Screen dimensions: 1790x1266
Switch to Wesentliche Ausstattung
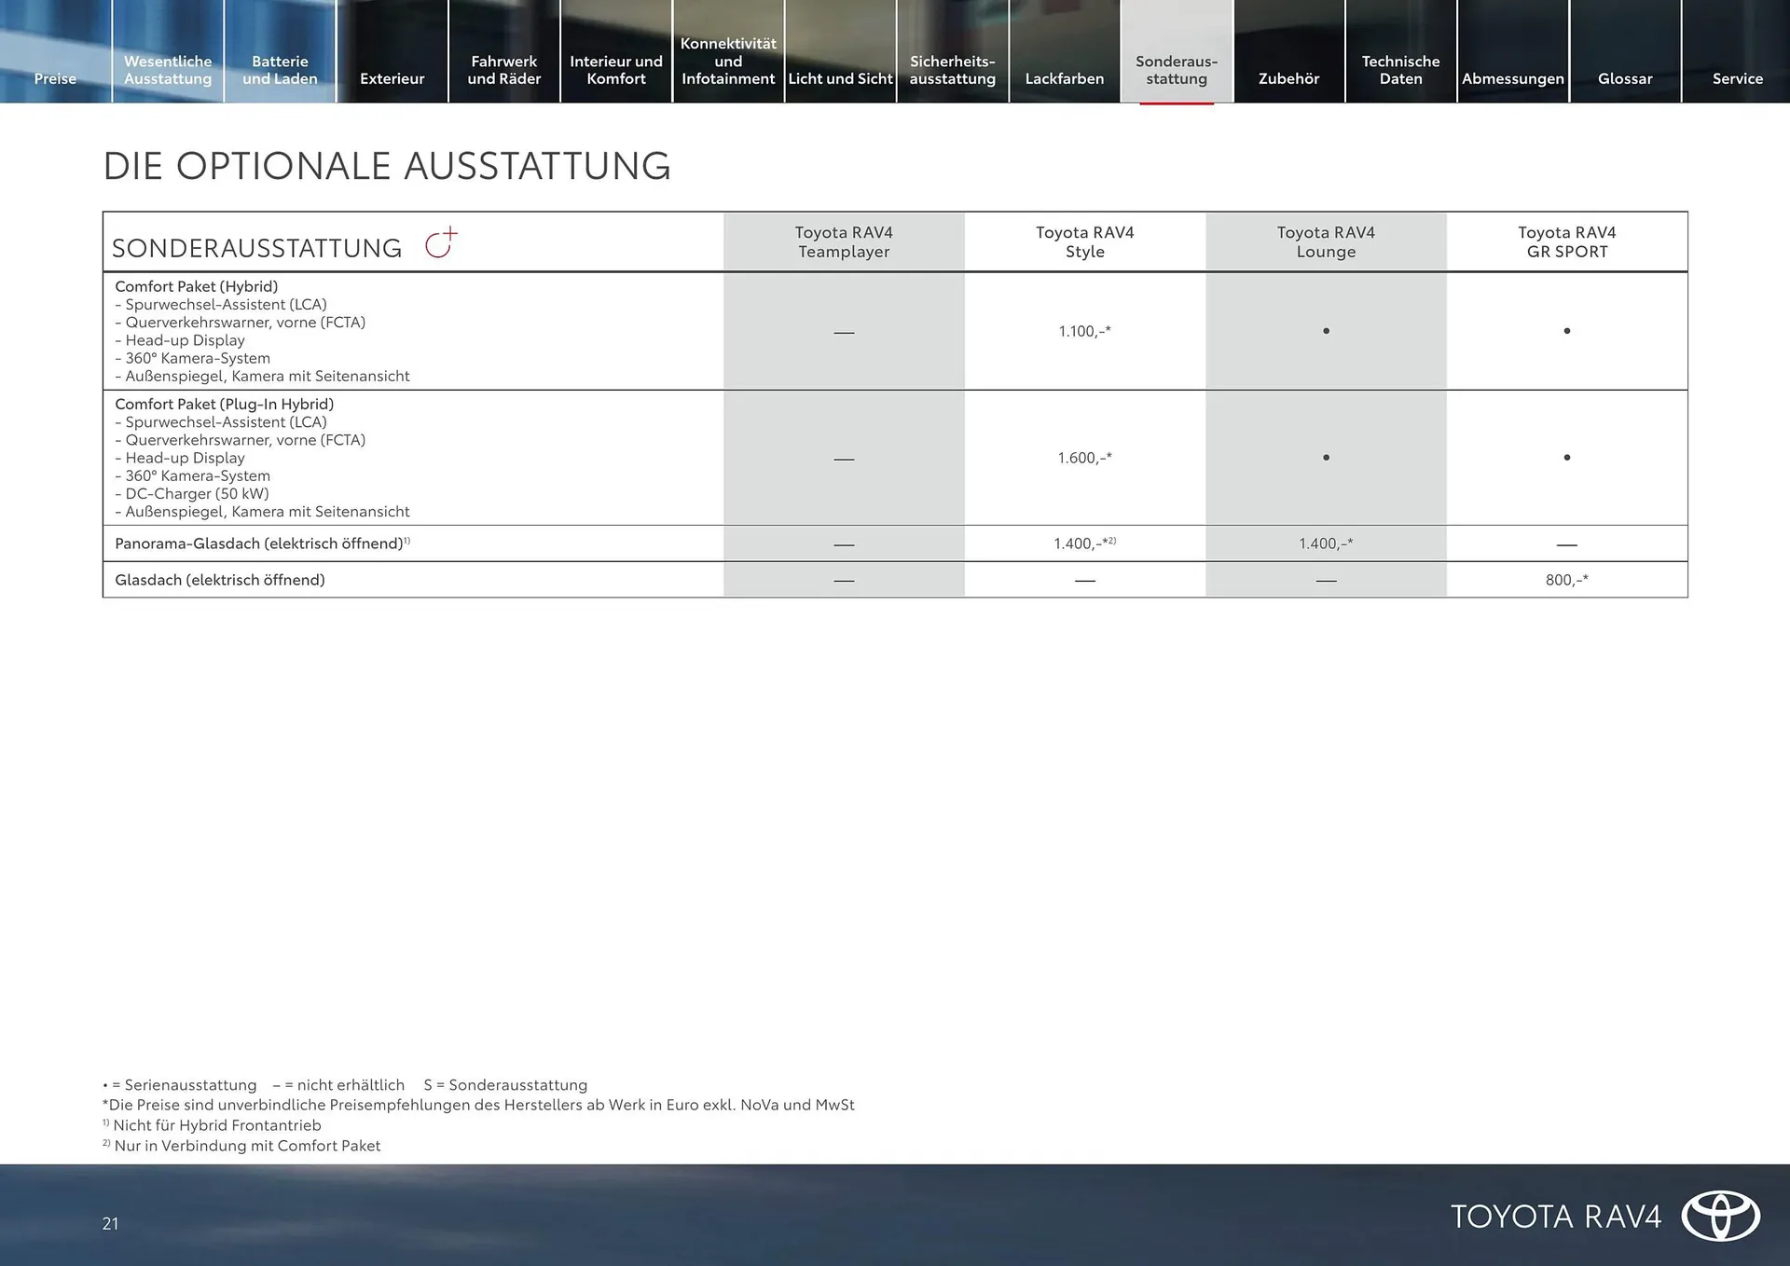point(168,69)
